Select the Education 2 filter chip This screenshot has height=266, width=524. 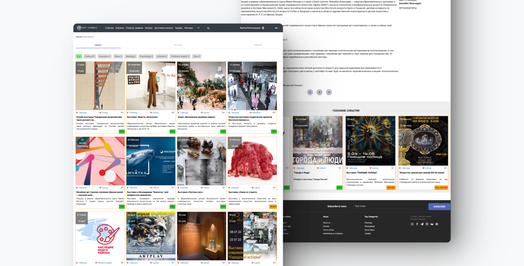(104, 56)
